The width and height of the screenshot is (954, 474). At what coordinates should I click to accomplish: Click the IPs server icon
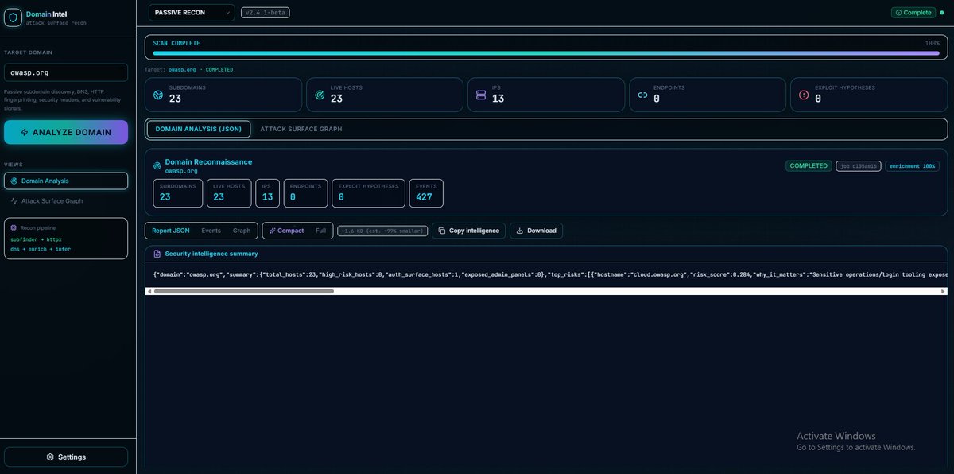point(481,95)
